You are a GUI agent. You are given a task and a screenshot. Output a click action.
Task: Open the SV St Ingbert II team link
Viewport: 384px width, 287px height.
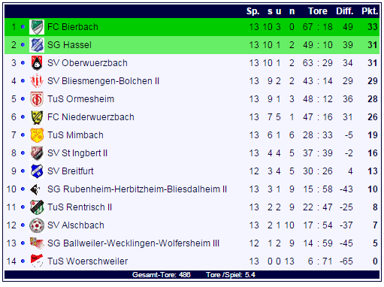point(77,153)
